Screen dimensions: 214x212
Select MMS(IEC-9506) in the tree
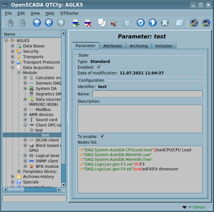click(44, 105)
